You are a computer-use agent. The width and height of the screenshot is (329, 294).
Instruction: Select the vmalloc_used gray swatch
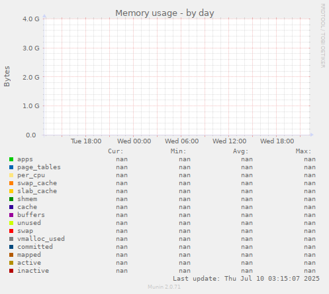coord(11,239)
